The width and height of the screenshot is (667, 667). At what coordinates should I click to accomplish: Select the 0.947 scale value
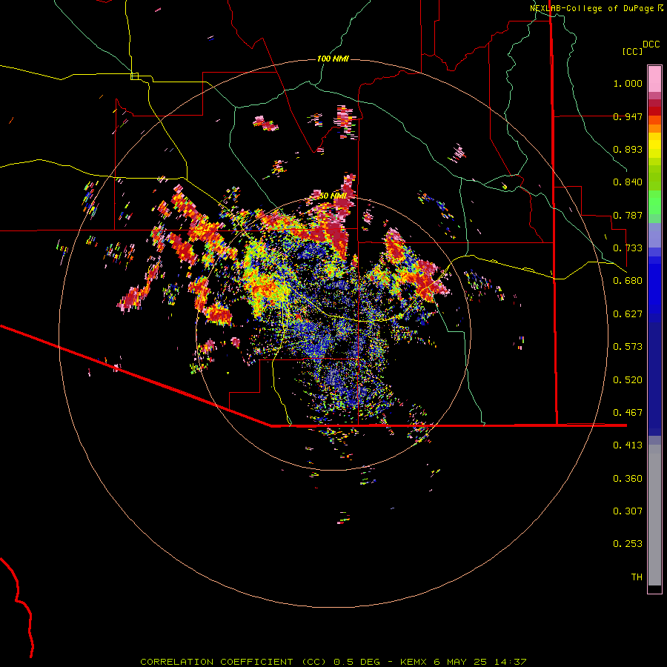click(628, 116)
